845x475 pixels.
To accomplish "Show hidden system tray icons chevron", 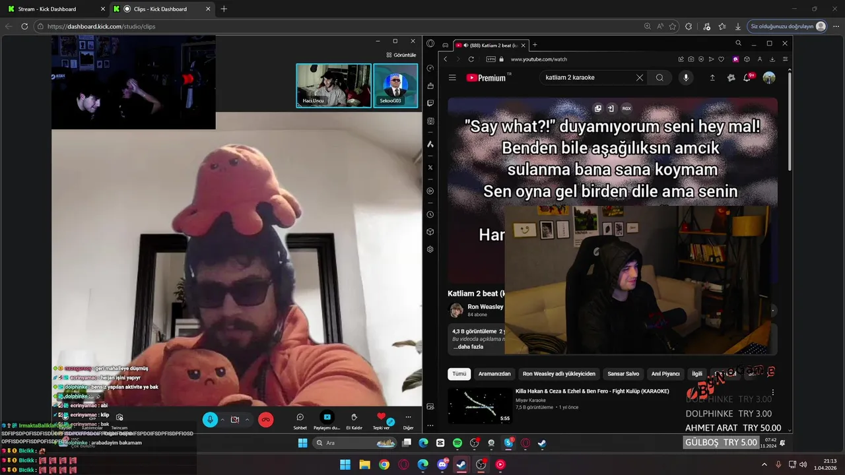I will point(764,464).
